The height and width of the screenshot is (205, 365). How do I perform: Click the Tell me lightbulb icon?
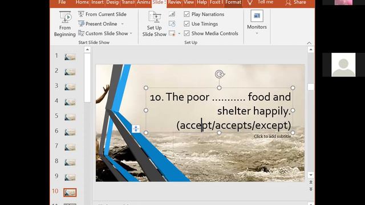click(x=250, y=2)
